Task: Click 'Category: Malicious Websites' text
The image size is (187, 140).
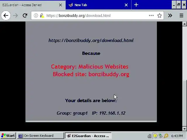Action: coord(90,66)
